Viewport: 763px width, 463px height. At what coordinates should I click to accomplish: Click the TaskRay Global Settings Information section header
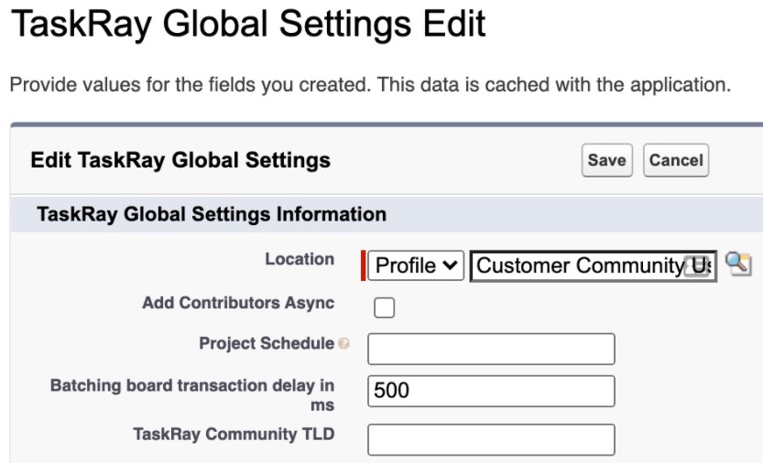point(212,214)
